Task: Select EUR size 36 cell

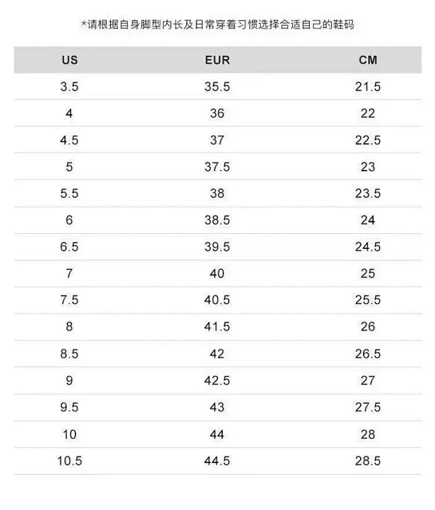Action: coord(217,114)
